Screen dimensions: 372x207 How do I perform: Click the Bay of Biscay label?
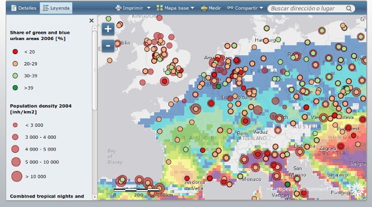point(115,157)
